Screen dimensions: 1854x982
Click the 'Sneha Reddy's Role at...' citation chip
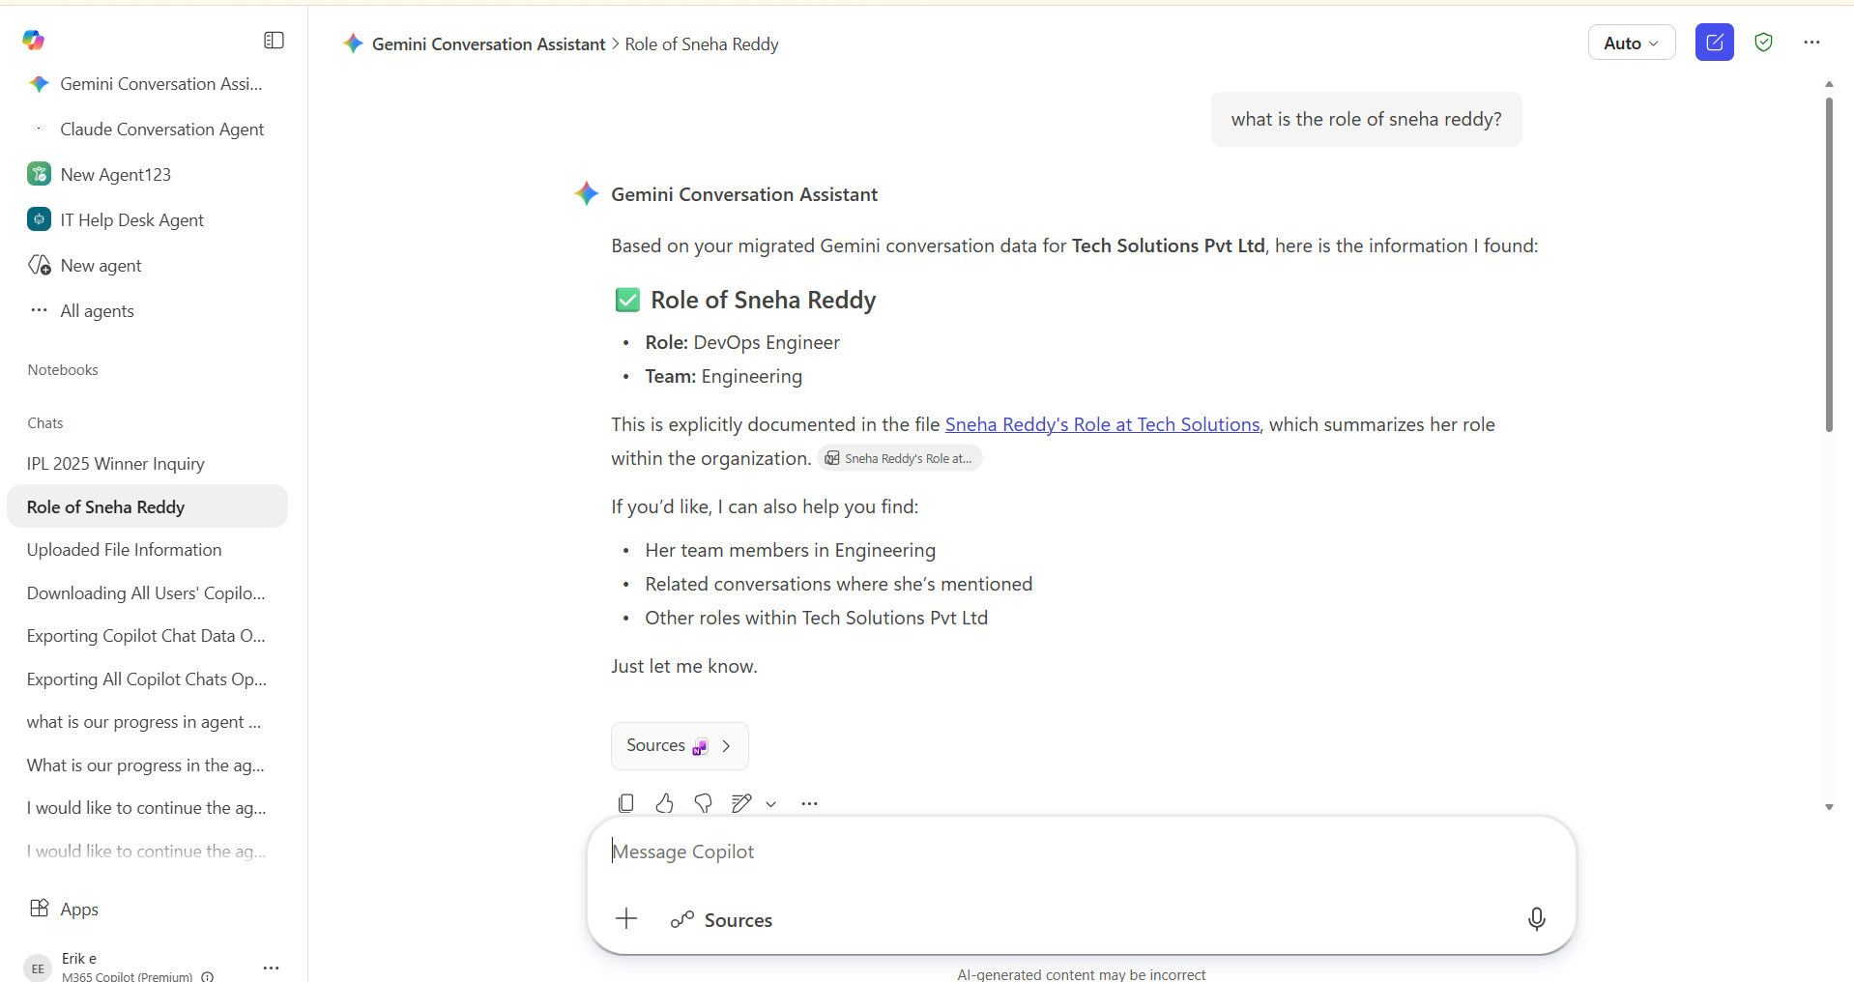pyautogui.click(x=900, y=458)
